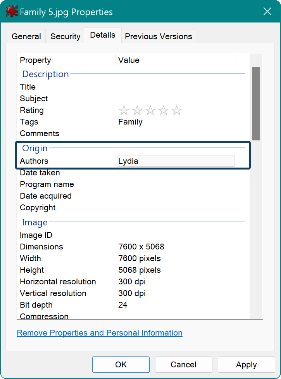The height and width of the screenshot is (379, 281).
Task: Switch to the General tab
Action: (x=26, y=36)
